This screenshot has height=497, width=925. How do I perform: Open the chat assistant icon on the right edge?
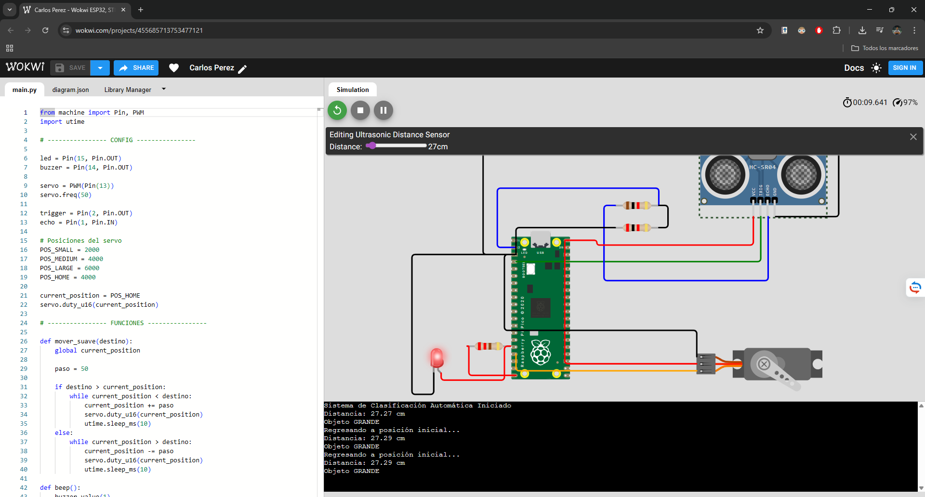915,288
